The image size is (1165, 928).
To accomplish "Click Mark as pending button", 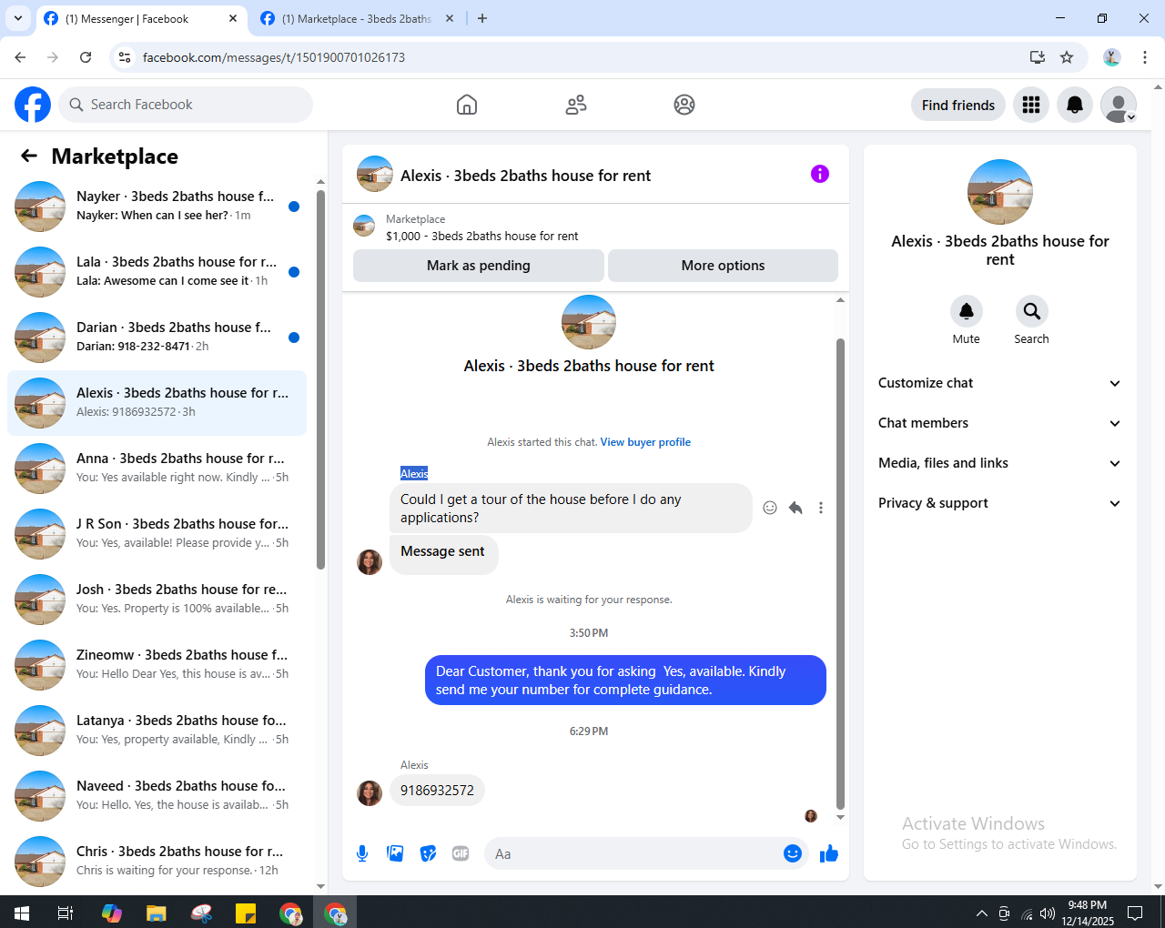I will click(x=479, y=266).
